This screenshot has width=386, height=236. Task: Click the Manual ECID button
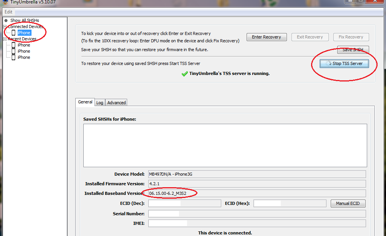tap(348, 203)
